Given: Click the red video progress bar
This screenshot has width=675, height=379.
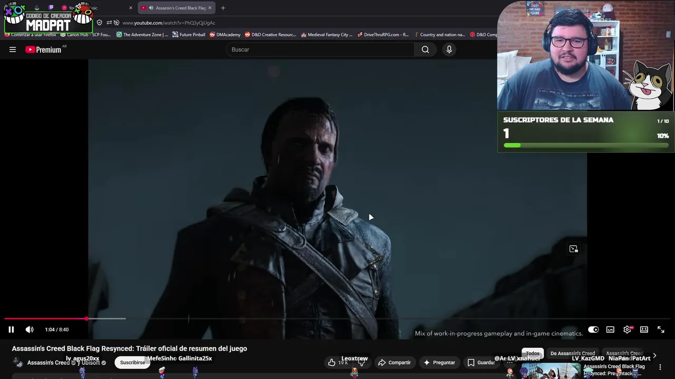Looking at the screenshot, I should pyautogui.click(x=45, y=318).
